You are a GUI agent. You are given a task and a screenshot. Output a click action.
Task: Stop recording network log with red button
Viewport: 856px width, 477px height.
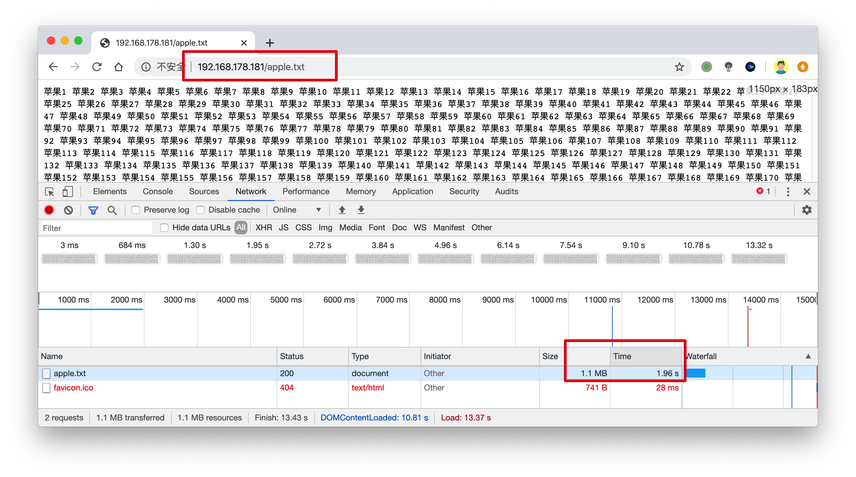[49, 210]
